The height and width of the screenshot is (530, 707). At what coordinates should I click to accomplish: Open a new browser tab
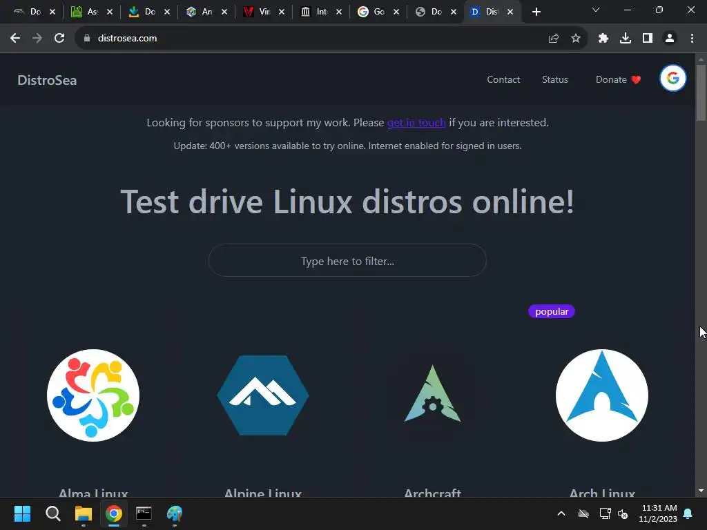[536, 12]
